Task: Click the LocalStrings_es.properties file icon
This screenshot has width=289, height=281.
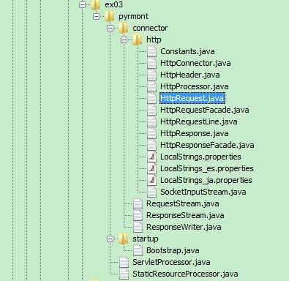Action: [151, 168]
